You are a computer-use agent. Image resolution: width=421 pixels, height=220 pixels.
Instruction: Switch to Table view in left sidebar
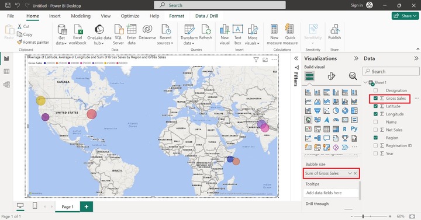[6, 71]
